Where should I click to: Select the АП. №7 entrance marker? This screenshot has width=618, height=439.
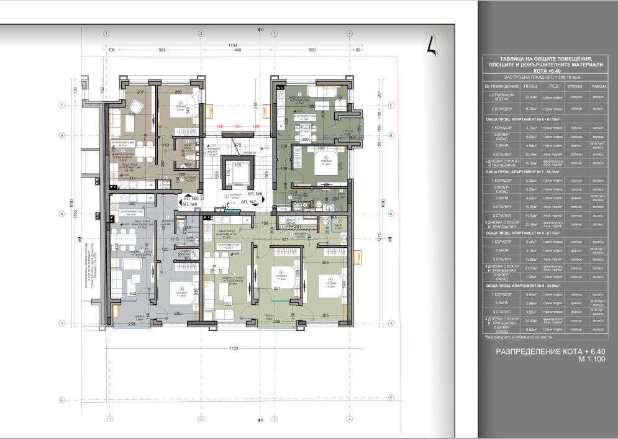tap(248, 202)
